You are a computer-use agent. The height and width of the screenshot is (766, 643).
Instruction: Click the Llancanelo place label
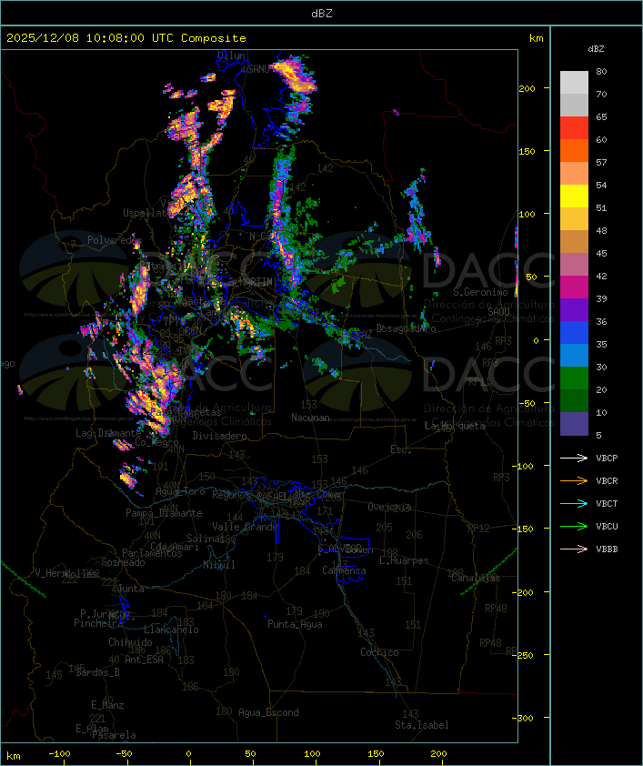coord(171,630)
